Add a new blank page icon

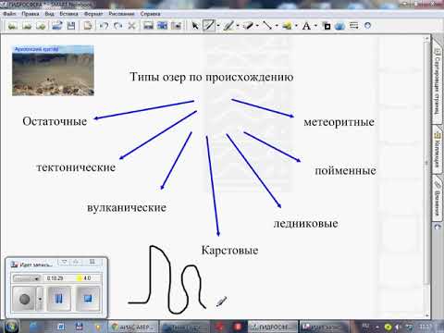pyautogui.click(x=41, y=26)
